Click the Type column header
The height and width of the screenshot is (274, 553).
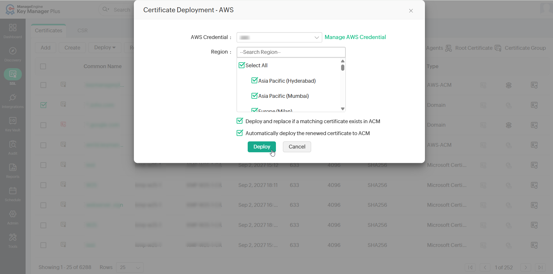tap(433, 66)
